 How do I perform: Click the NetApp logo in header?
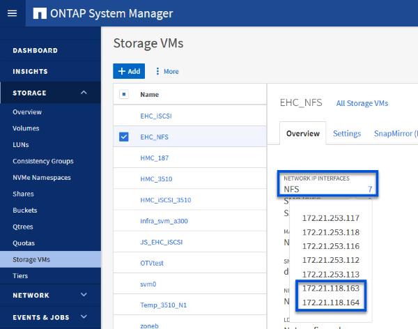40,13
